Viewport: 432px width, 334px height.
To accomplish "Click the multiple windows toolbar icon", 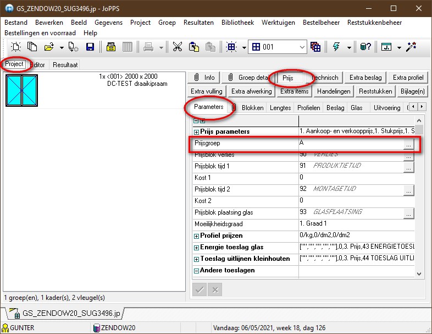I will (x=315, y=47).
